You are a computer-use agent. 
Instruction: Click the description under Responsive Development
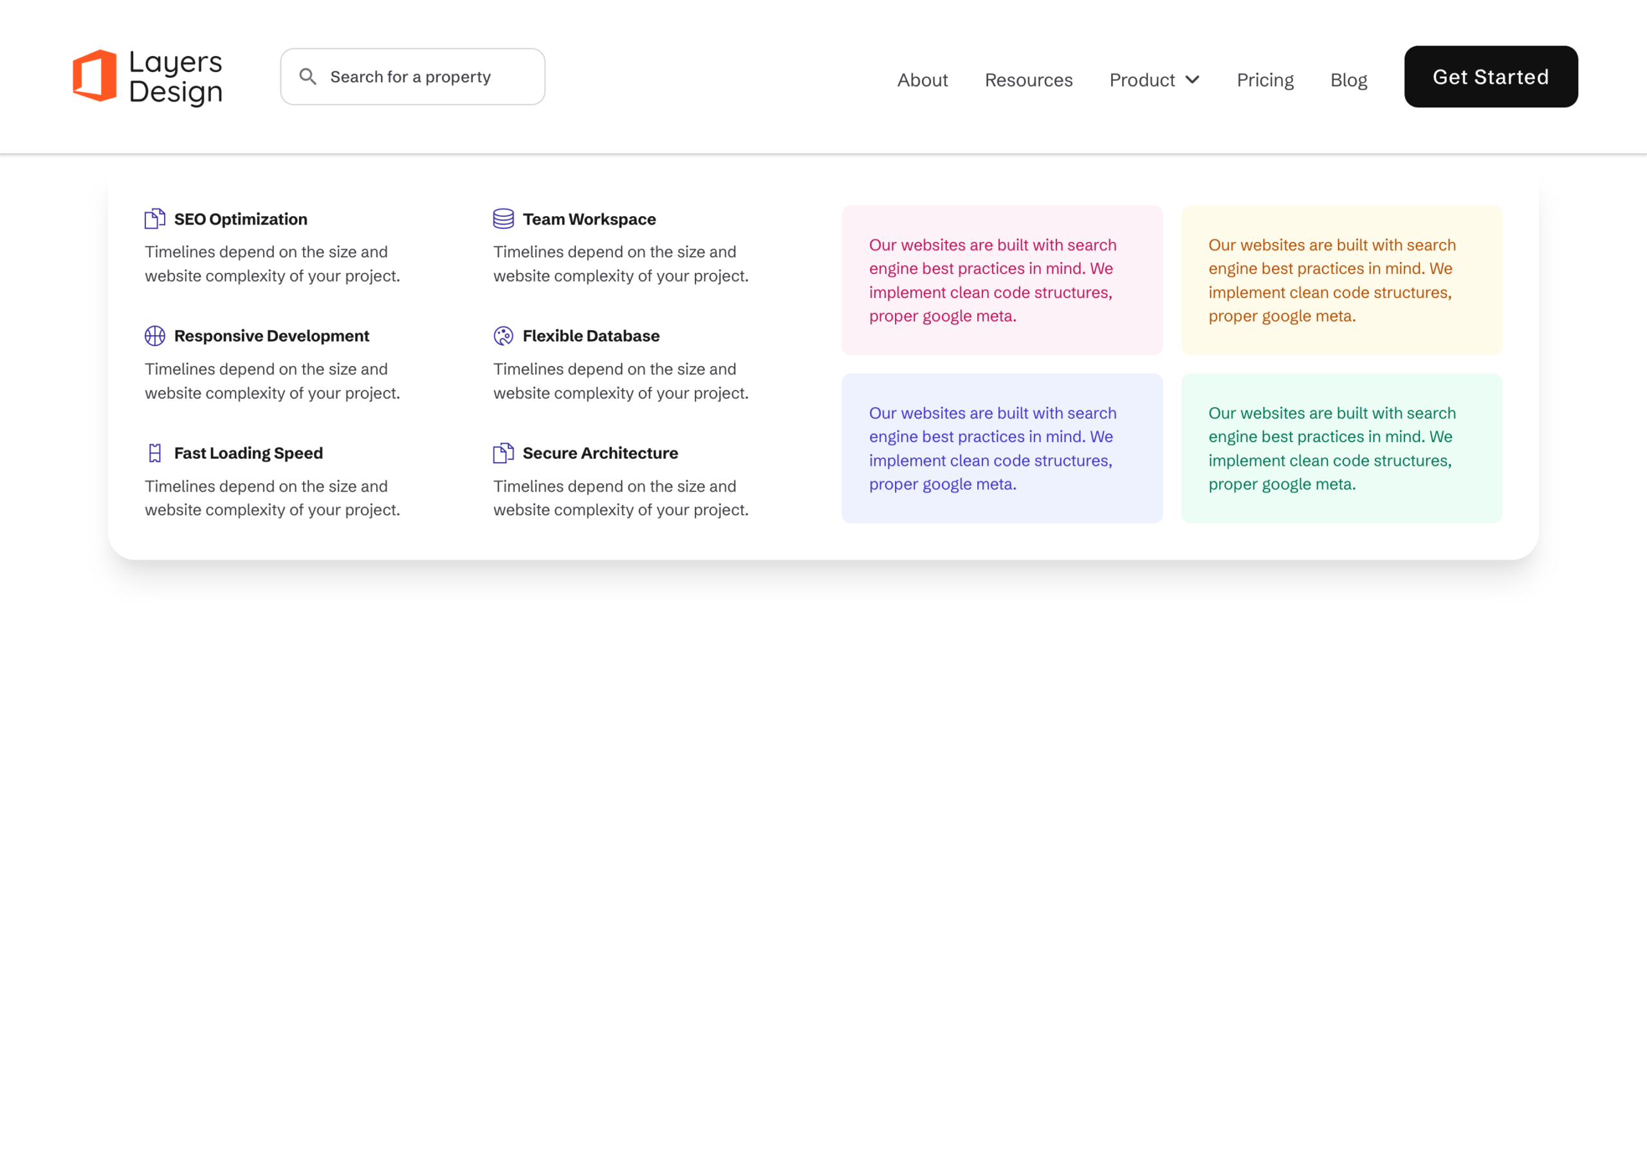(272, 381)
